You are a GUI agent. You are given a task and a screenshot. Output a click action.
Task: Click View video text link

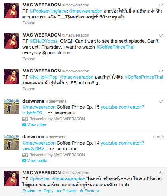(37, 125)
